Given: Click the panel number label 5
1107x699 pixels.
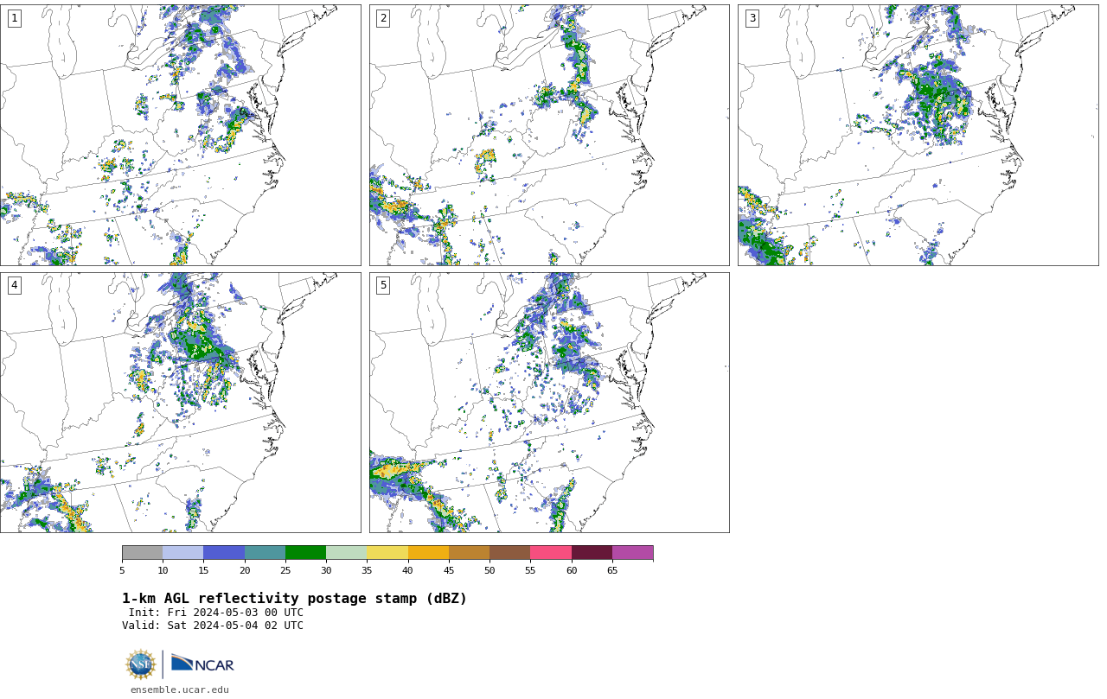Looking at the screenshot, I should click(383, 285).
